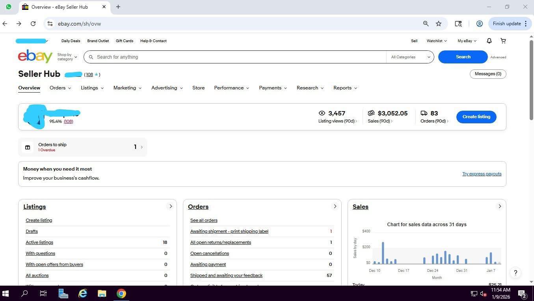Open Chrome from the taskbar
Screen dimensions: 534x301
121,294
